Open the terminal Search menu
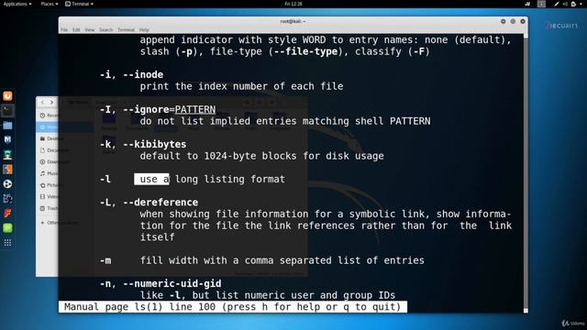The image size is (587, 330). pyautogui.click(x=106, y=29)
